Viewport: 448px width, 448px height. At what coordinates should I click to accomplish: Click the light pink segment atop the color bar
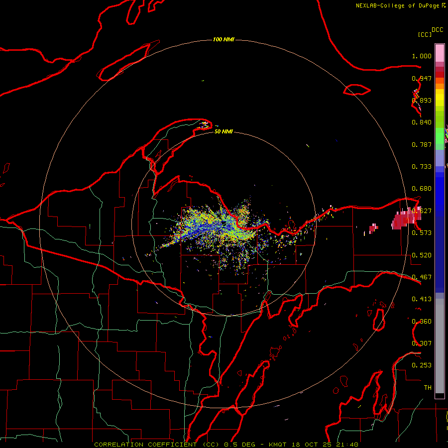(x=440, y=53)
